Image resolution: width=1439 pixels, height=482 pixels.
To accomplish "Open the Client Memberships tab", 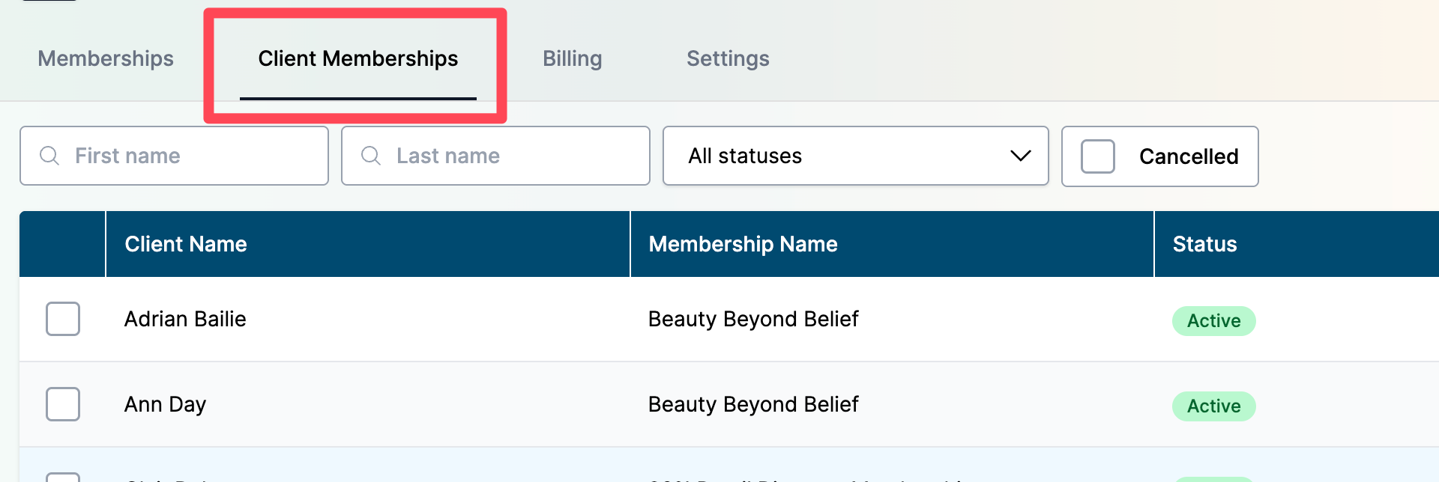I will click(x=358, y=58).
